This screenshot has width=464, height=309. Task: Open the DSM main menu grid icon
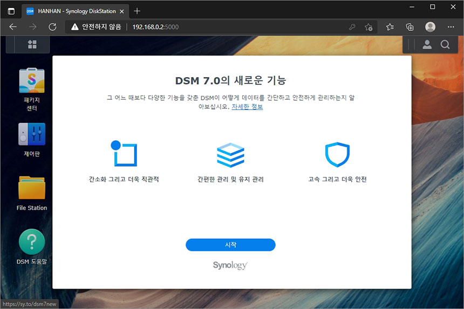click(x=32, y=44)
